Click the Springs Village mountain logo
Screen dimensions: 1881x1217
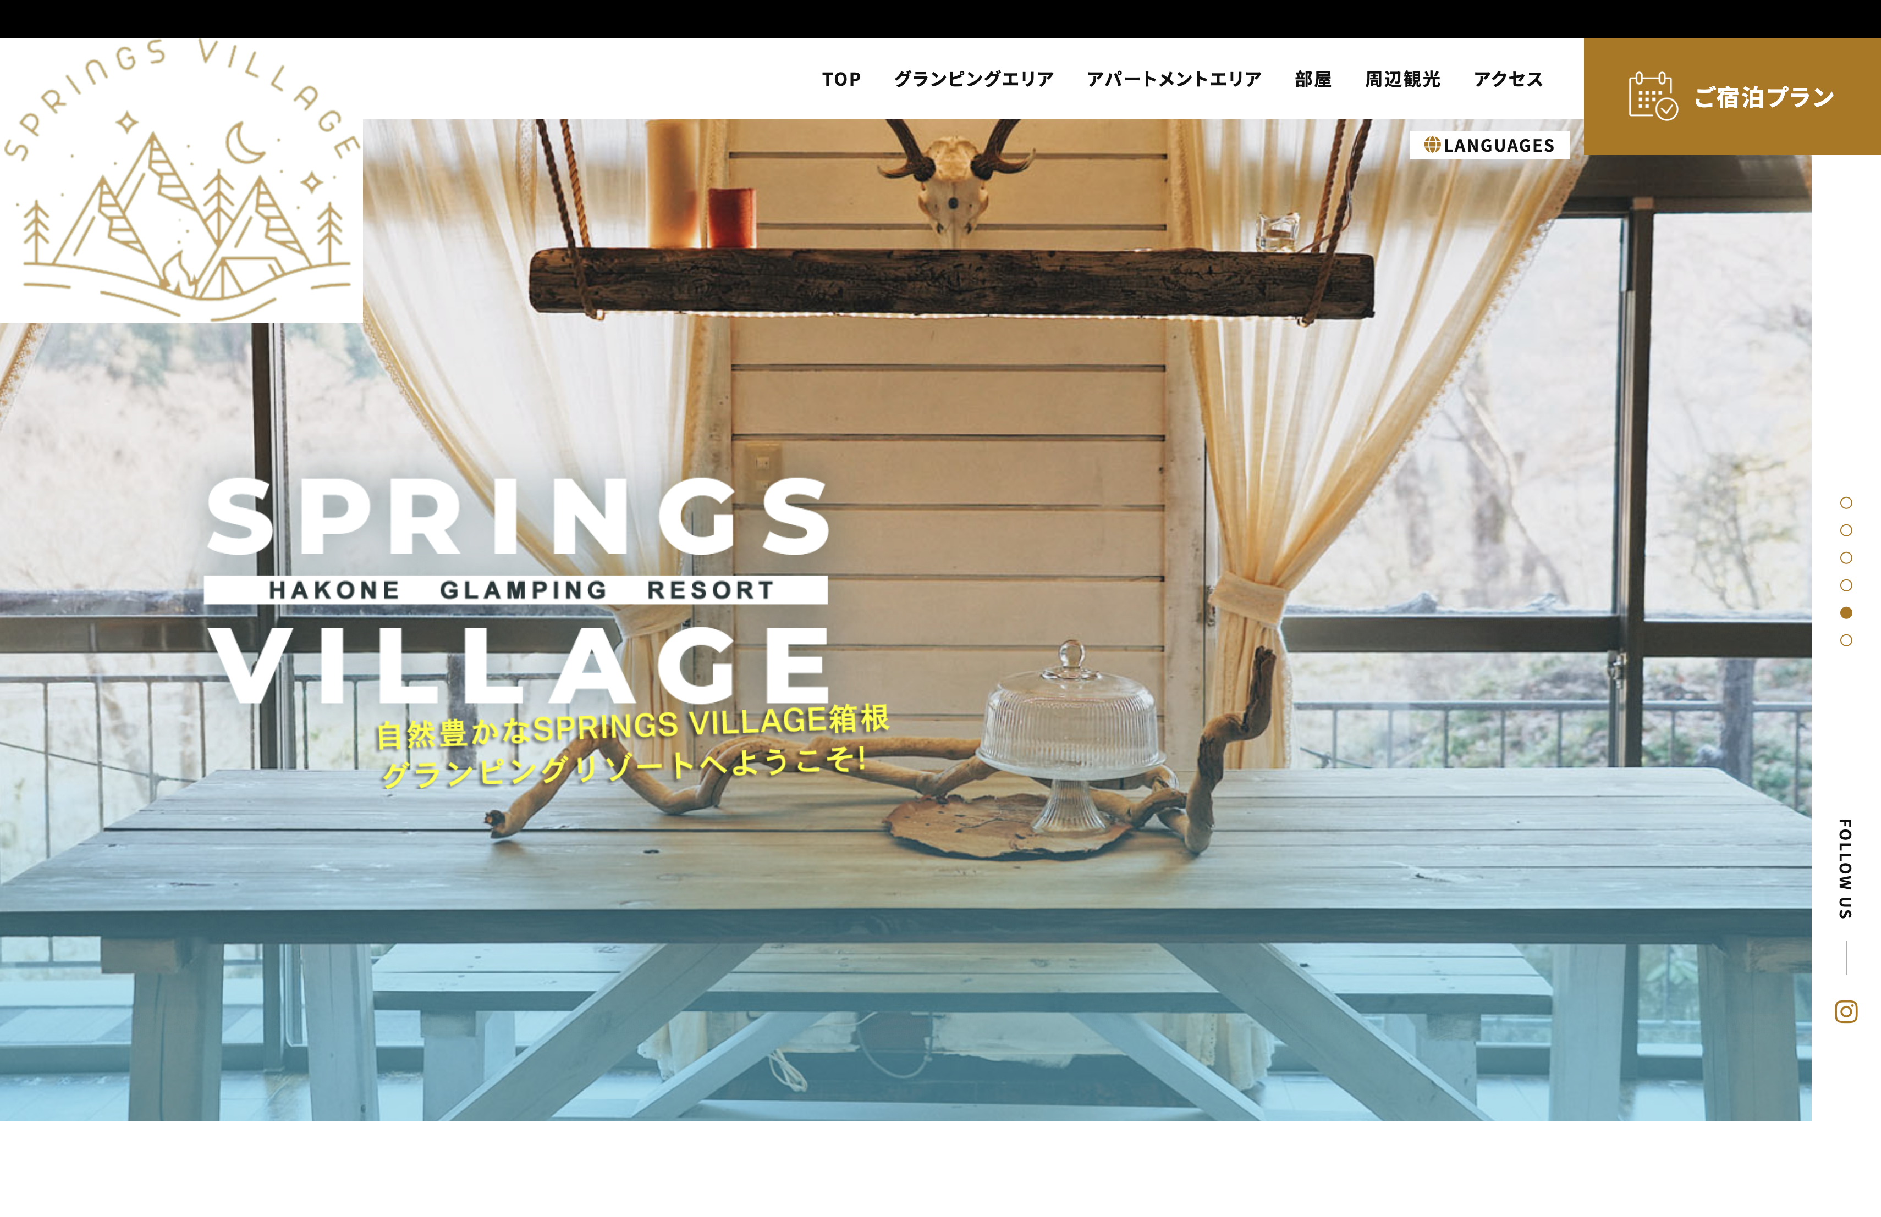pyautogui.click(x=181, y=180)
